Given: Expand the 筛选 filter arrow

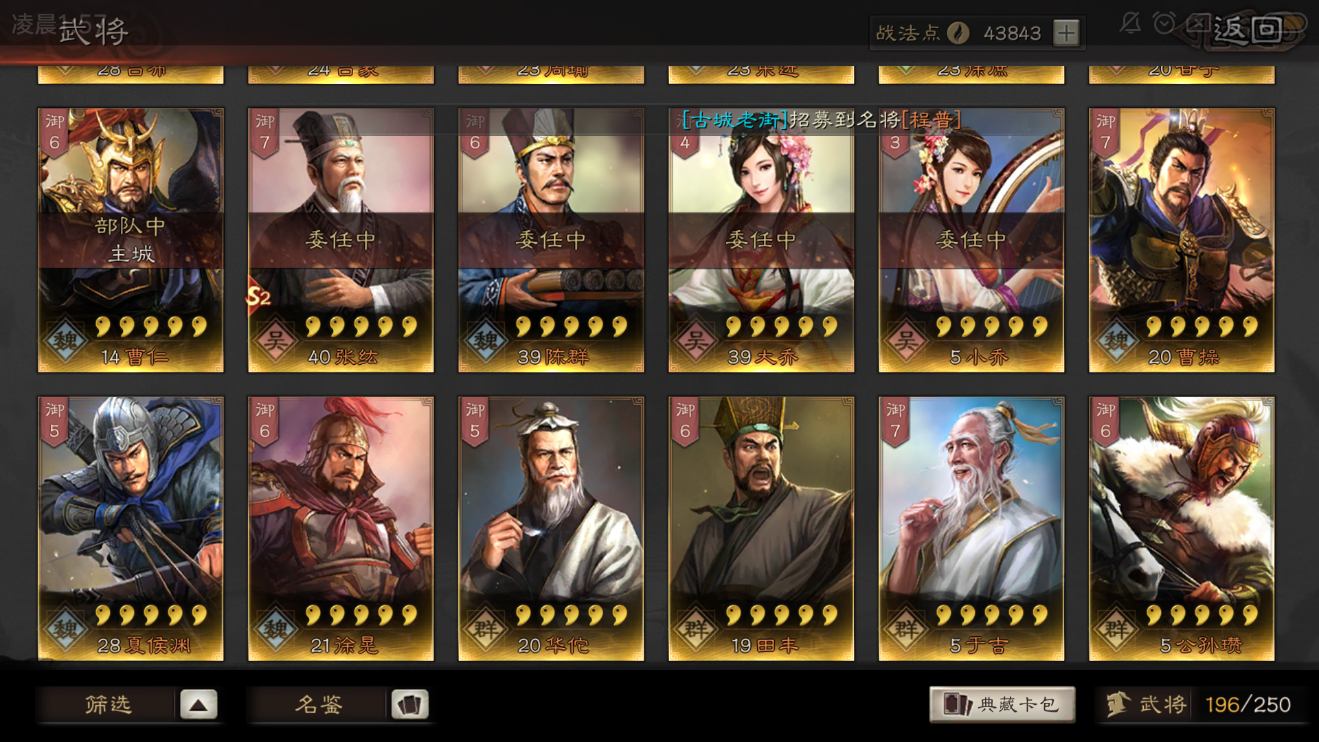Looking at the screenshot, I should pos(199,705).
